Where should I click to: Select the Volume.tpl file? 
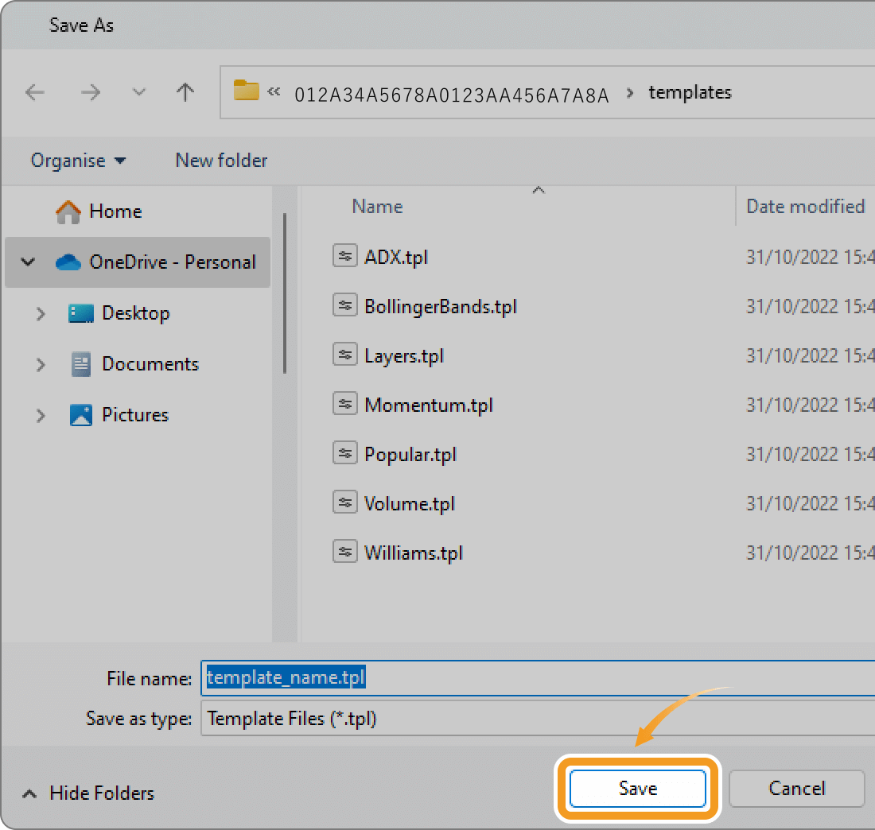coord(409,504)
